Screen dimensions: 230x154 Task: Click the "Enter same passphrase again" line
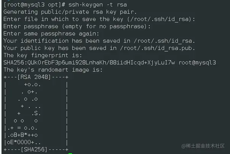coord(51,34)
